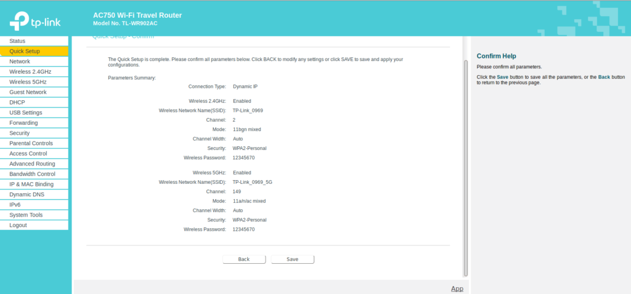Select Access Control menu item
This screenshot has width=631, height=294.
click(x=28, y=154)
